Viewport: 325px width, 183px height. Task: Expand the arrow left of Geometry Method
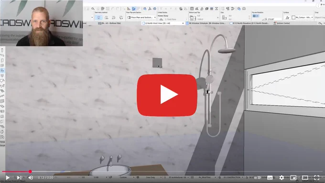pyautogui.click(x=92, y=18)
